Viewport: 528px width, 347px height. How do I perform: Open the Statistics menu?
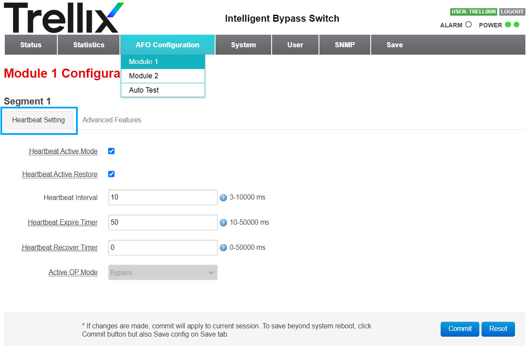[89, 45]
